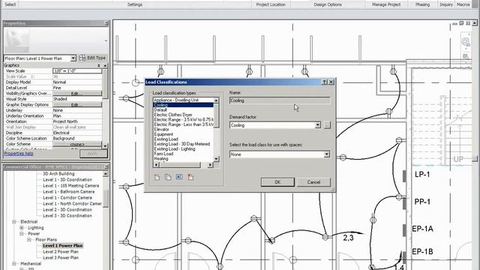Click right arrow of load types horizontal scrollbar

210,165
